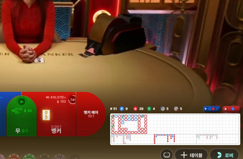Image resolution: width=243 pixels, height=159 pixels.
Task: Click the green T tie count icon
Action: click(x=149, y=109)
